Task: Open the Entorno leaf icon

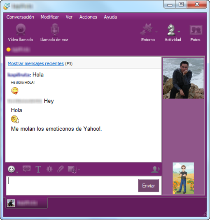Action: click(147, 29)
